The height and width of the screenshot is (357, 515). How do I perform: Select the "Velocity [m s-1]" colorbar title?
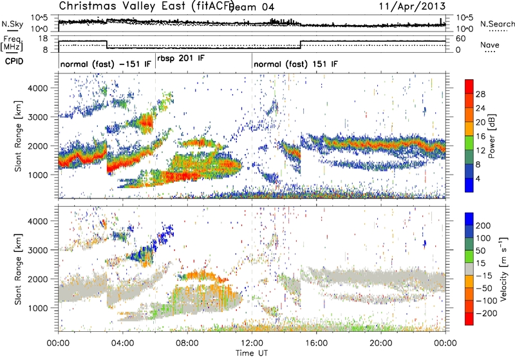point(503,269)
